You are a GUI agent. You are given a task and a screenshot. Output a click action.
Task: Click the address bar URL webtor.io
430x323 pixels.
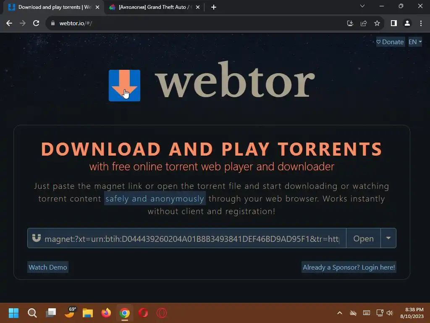tap(76, 24)
